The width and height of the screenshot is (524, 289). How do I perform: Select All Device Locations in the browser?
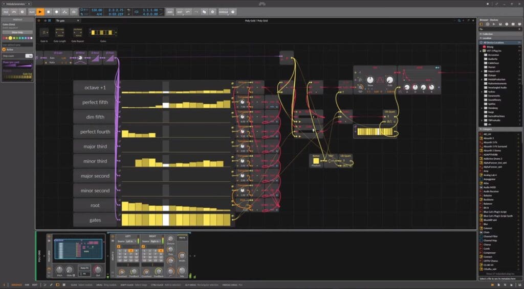[x=500, y=43]
